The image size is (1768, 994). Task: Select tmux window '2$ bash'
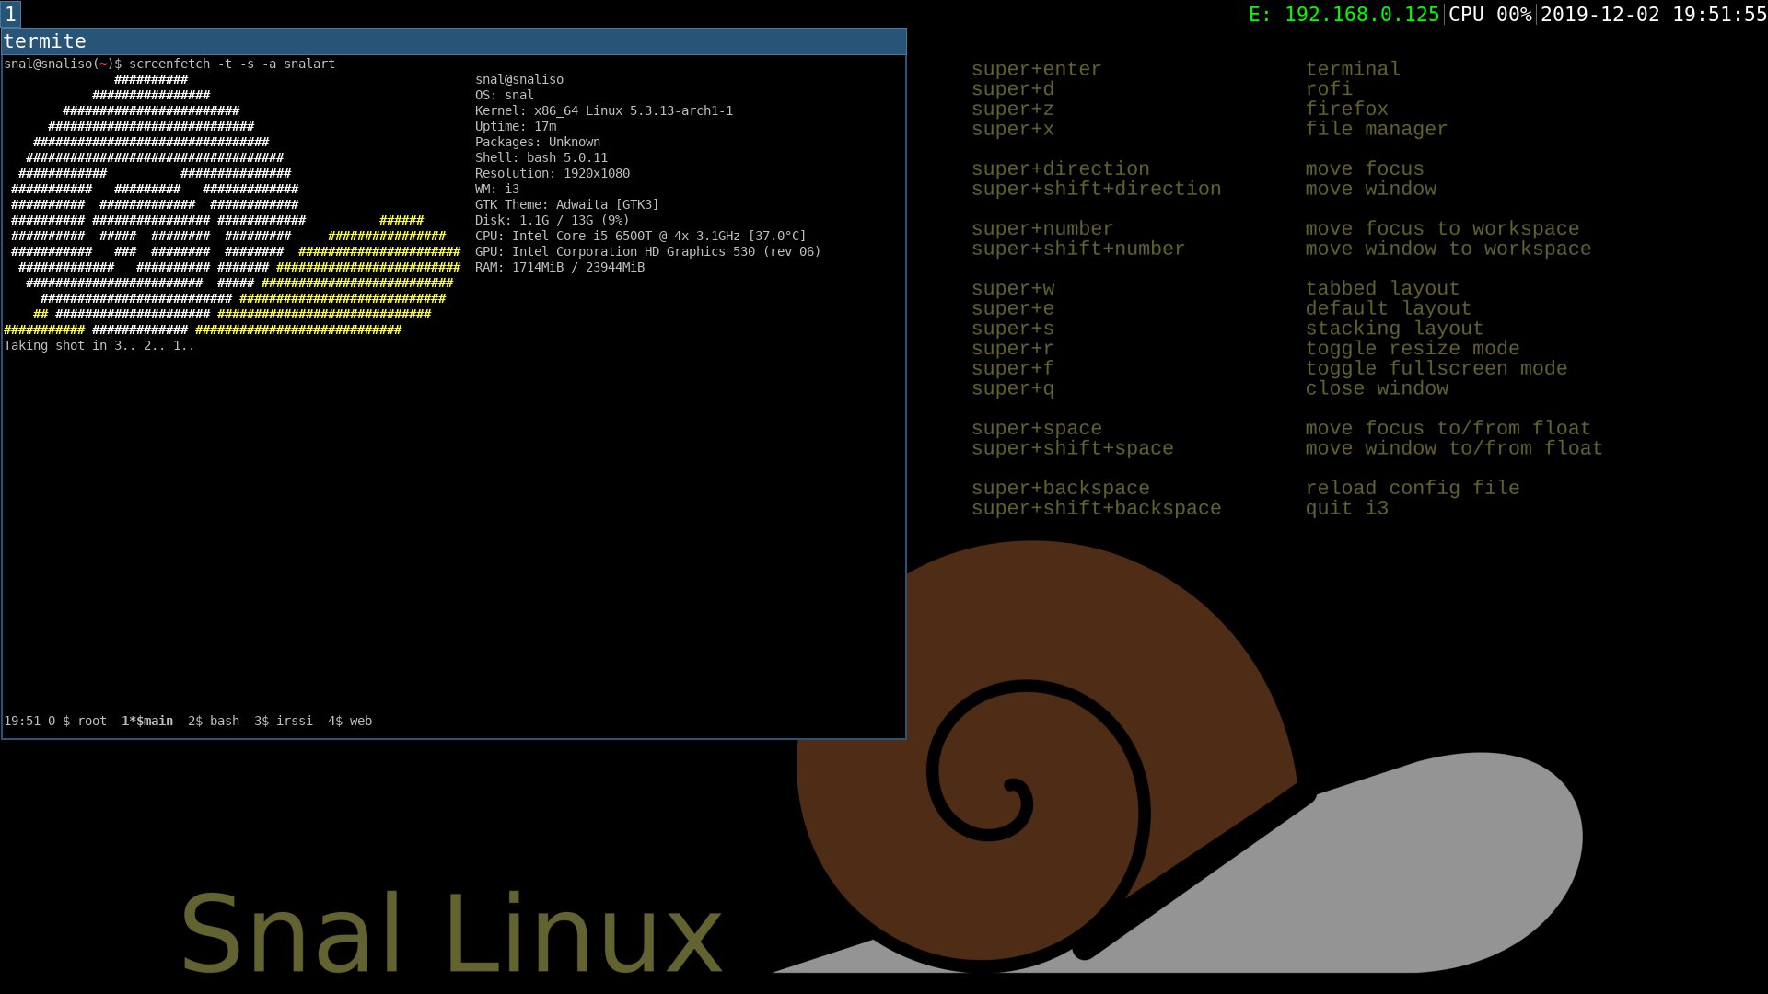click(x=214, y=721)
